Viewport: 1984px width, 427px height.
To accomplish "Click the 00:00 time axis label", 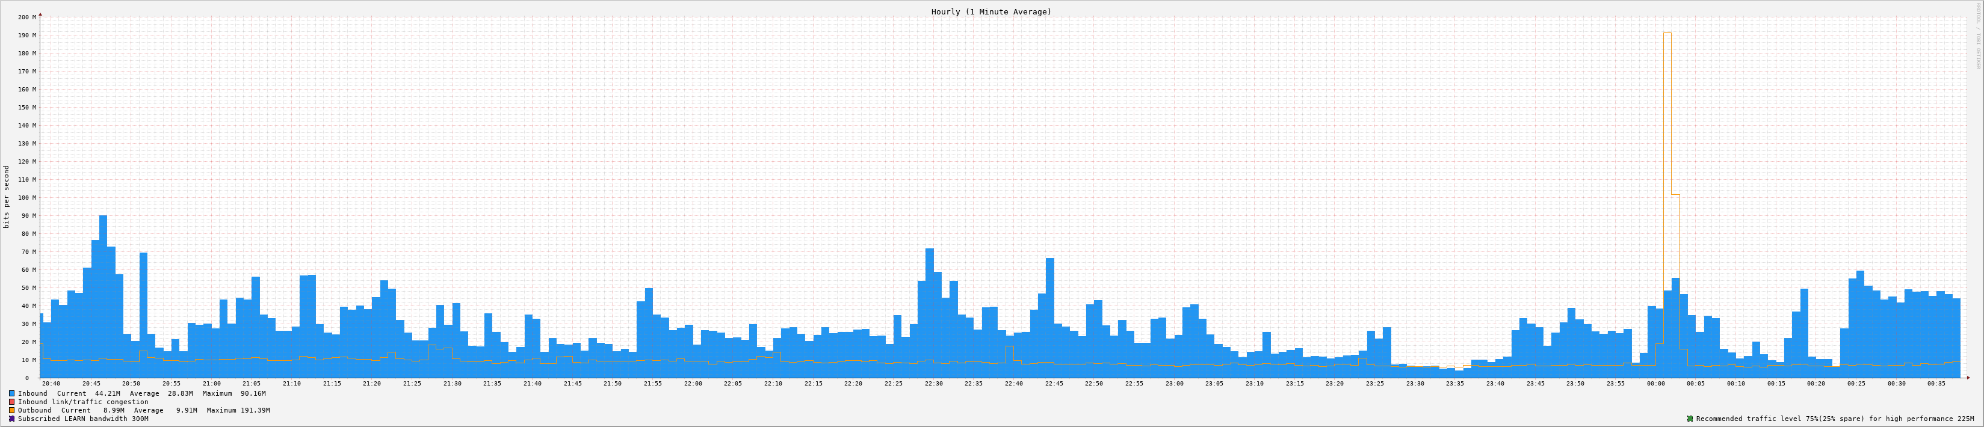I will (1655, 383).
